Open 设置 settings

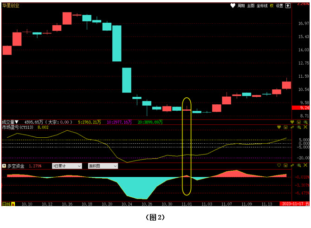click(279, 6)
